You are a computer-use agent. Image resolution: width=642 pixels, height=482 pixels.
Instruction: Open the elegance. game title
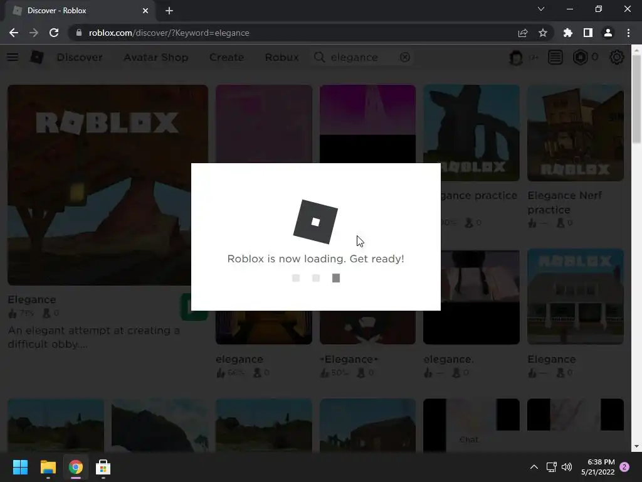(449, 359)
